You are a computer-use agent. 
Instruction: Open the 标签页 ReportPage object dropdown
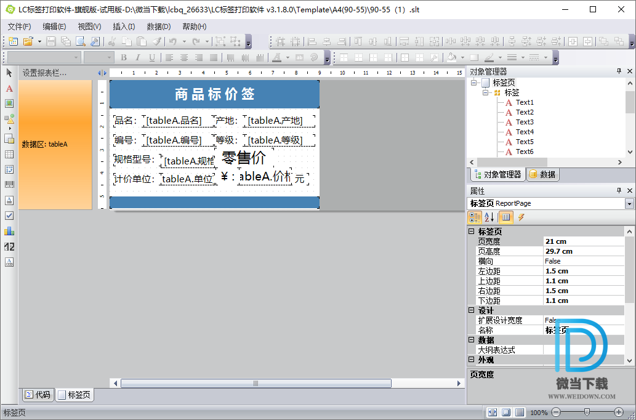pyautogui.click(x=629, y=203)
